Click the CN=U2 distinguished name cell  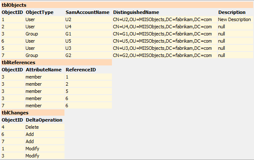(x=165, y=19)
